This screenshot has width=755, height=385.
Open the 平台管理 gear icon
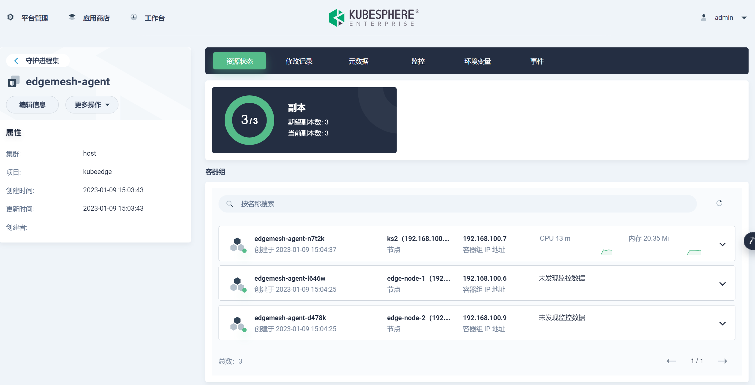pyautogui.click(x=10, y=17)
